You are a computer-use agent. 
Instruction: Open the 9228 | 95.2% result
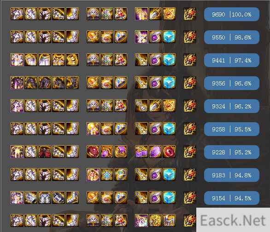coord(232,152)
